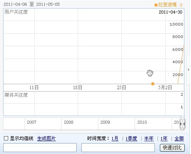Click the 2000 y-axis value
This screenshot has height=154, width=191.
pyautogui.click(x=178, y=74)
